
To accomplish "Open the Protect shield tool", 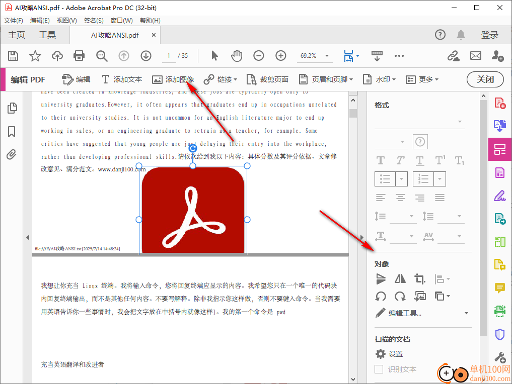I will point(500,334).
